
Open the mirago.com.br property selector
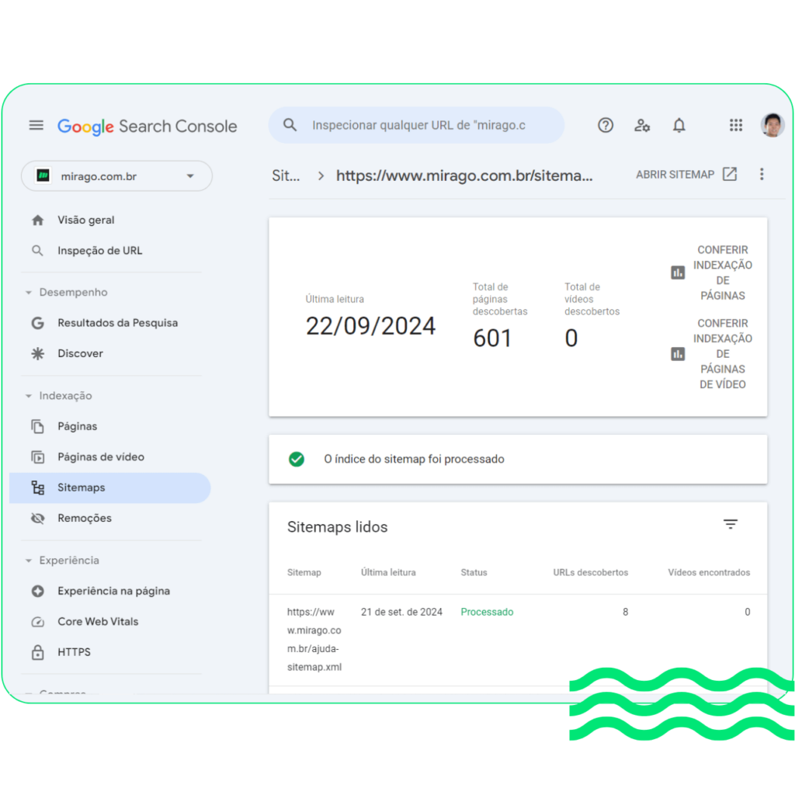point(116,176)
